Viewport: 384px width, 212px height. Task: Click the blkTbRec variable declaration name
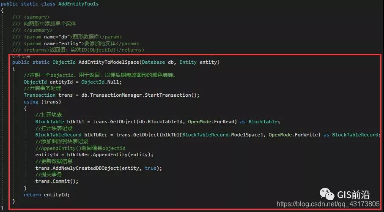coord(96,135)
